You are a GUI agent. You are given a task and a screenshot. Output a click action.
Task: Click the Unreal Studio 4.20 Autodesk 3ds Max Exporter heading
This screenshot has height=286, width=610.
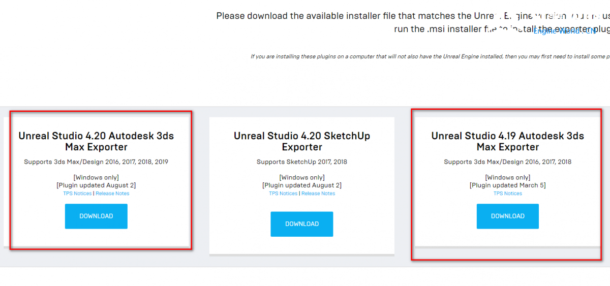coord(96,141)
